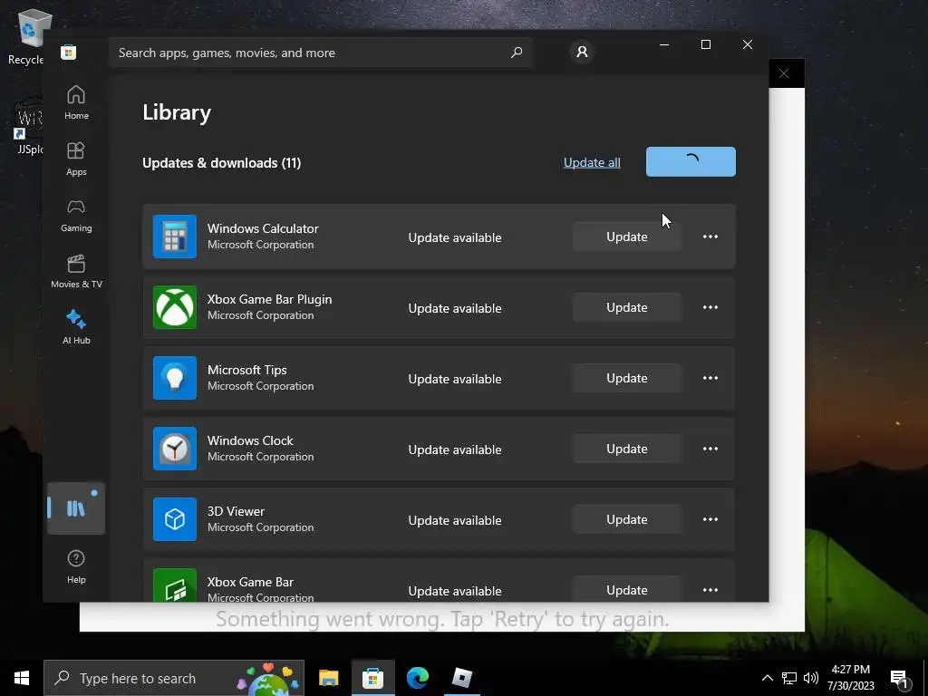Update Windows Clock
The width and height of the screenshot is (928, 696).
coord(627,449)
